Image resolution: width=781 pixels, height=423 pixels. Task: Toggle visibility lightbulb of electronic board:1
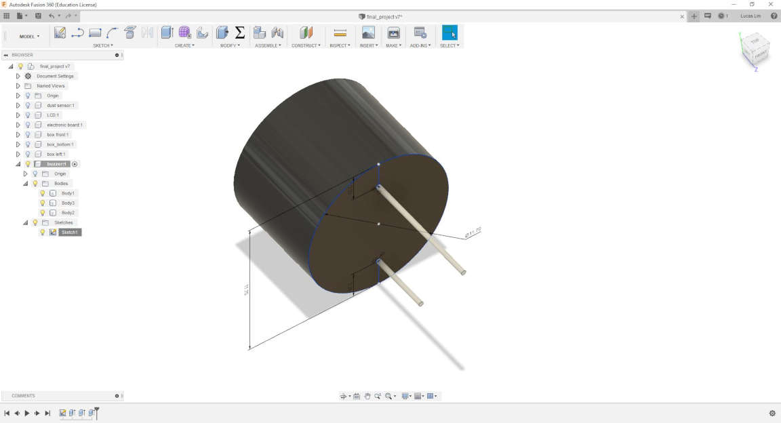28,125
